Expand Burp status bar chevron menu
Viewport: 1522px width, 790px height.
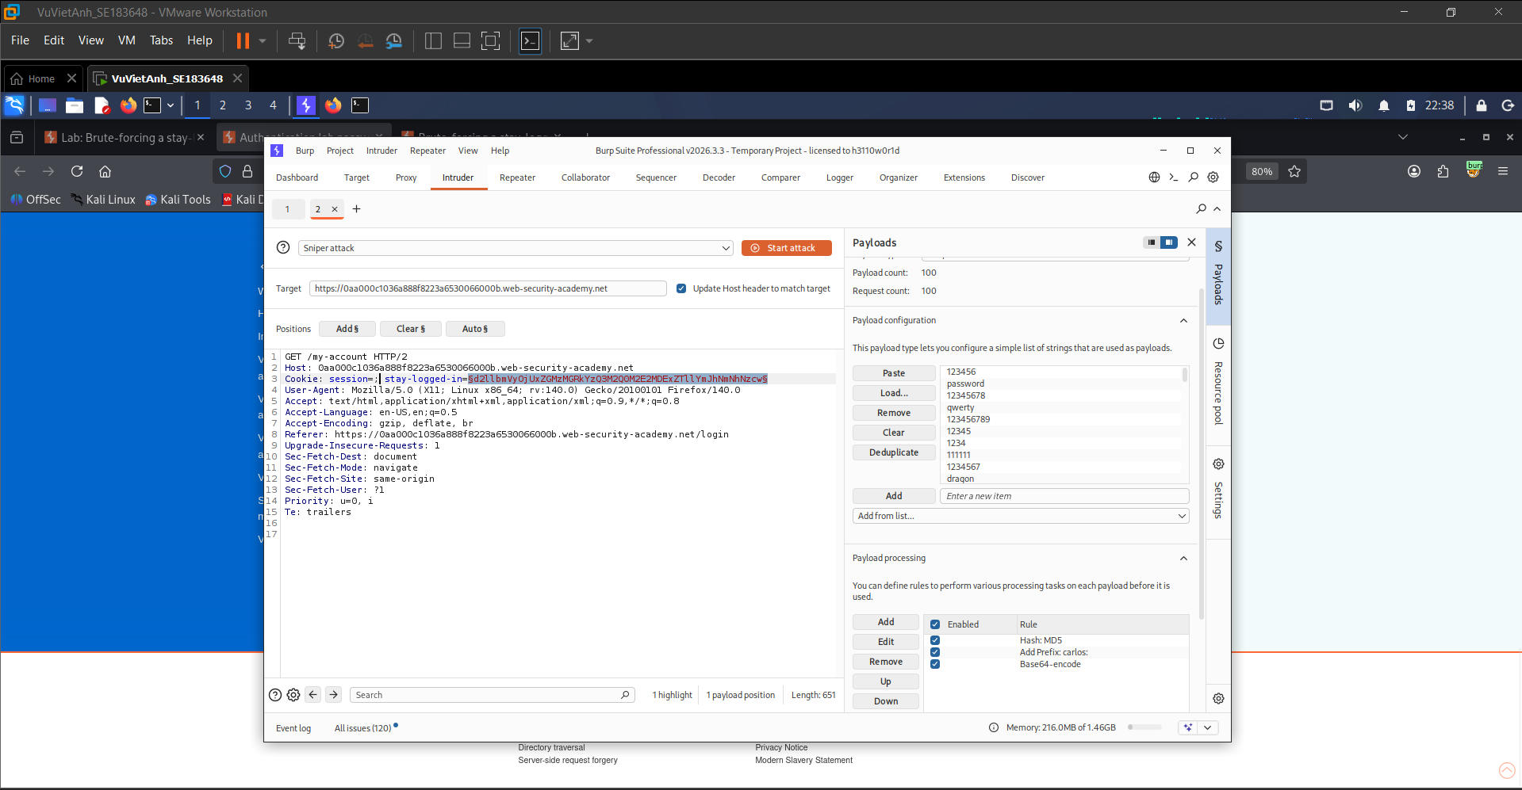[1207, 727]
